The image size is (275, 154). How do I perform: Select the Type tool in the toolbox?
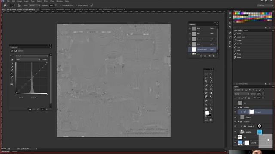(x=211, y=101)
